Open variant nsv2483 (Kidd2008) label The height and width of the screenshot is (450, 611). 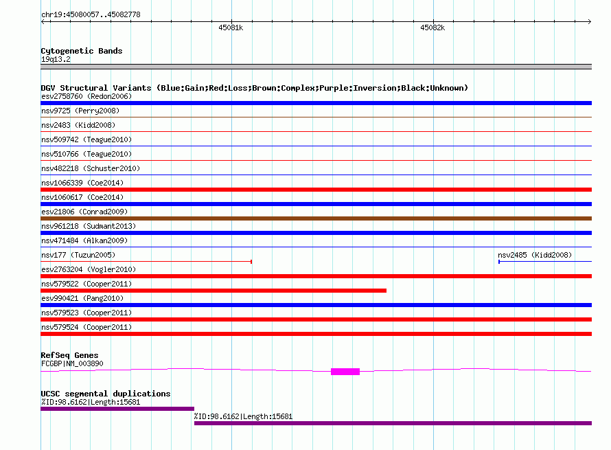tap(78, 125)
